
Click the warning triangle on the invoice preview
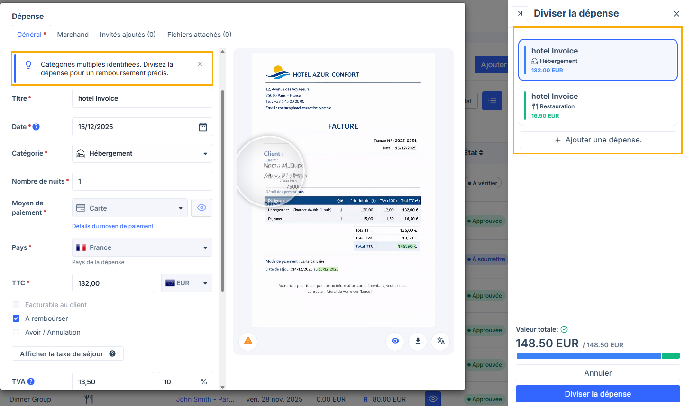click(248, 341)
